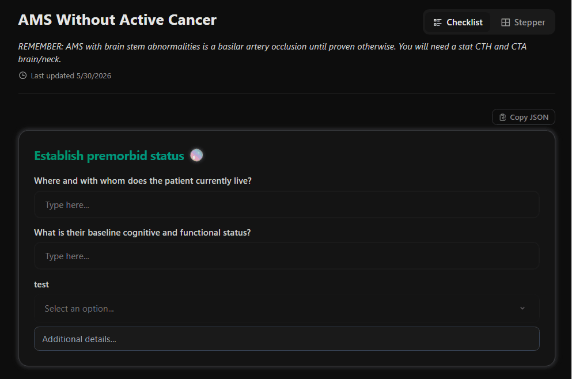This screenshot has width=572, height=379.
Task: Click the Copy JSON button
Action: [x=523, y=117]
